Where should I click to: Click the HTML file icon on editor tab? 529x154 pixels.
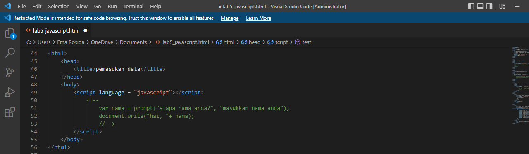click(x=28, y=30)
